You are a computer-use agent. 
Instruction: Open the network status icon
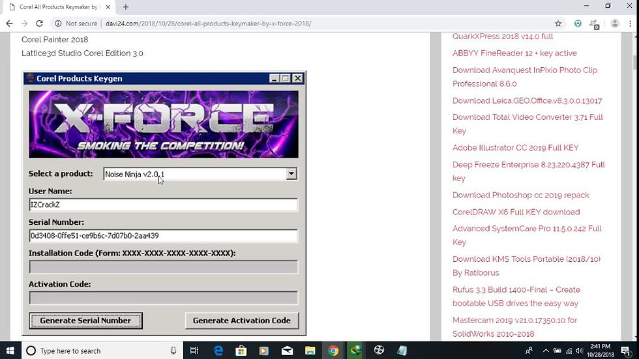[x=569, y=351]
